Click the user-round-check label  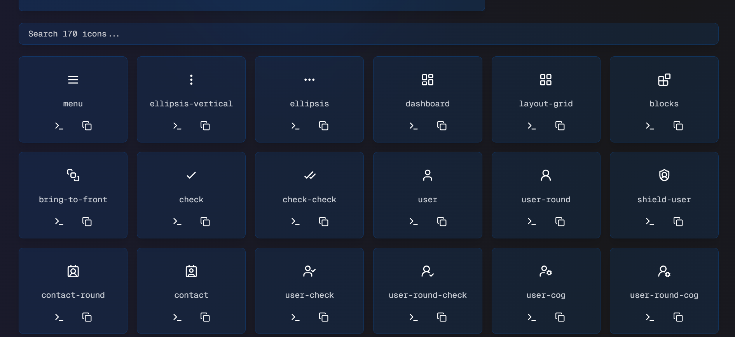coord(428,295)
